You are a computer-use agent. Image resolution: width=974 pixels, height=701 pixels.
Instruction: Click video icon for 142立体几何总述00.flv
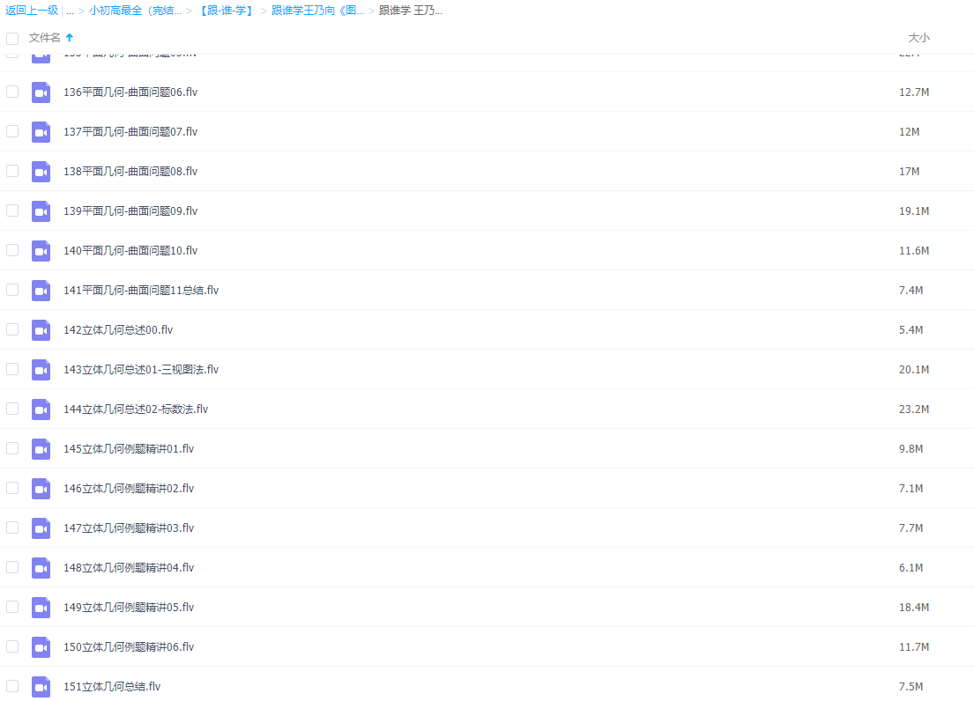41,330
